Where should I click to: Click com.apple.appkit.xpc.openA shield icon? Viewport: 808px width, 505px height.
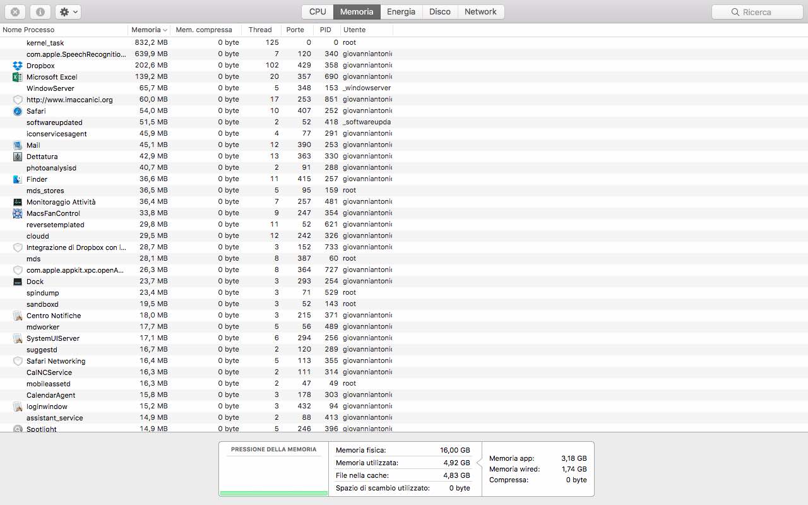pos(18,270)
